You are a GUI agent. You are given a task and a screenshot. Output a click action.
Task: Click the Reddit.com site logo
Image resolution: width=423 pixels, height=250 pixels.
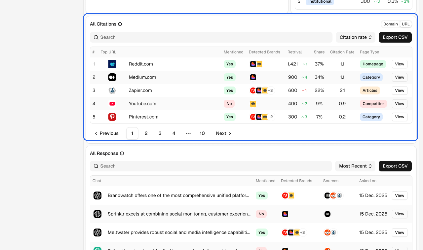point(112,64)
